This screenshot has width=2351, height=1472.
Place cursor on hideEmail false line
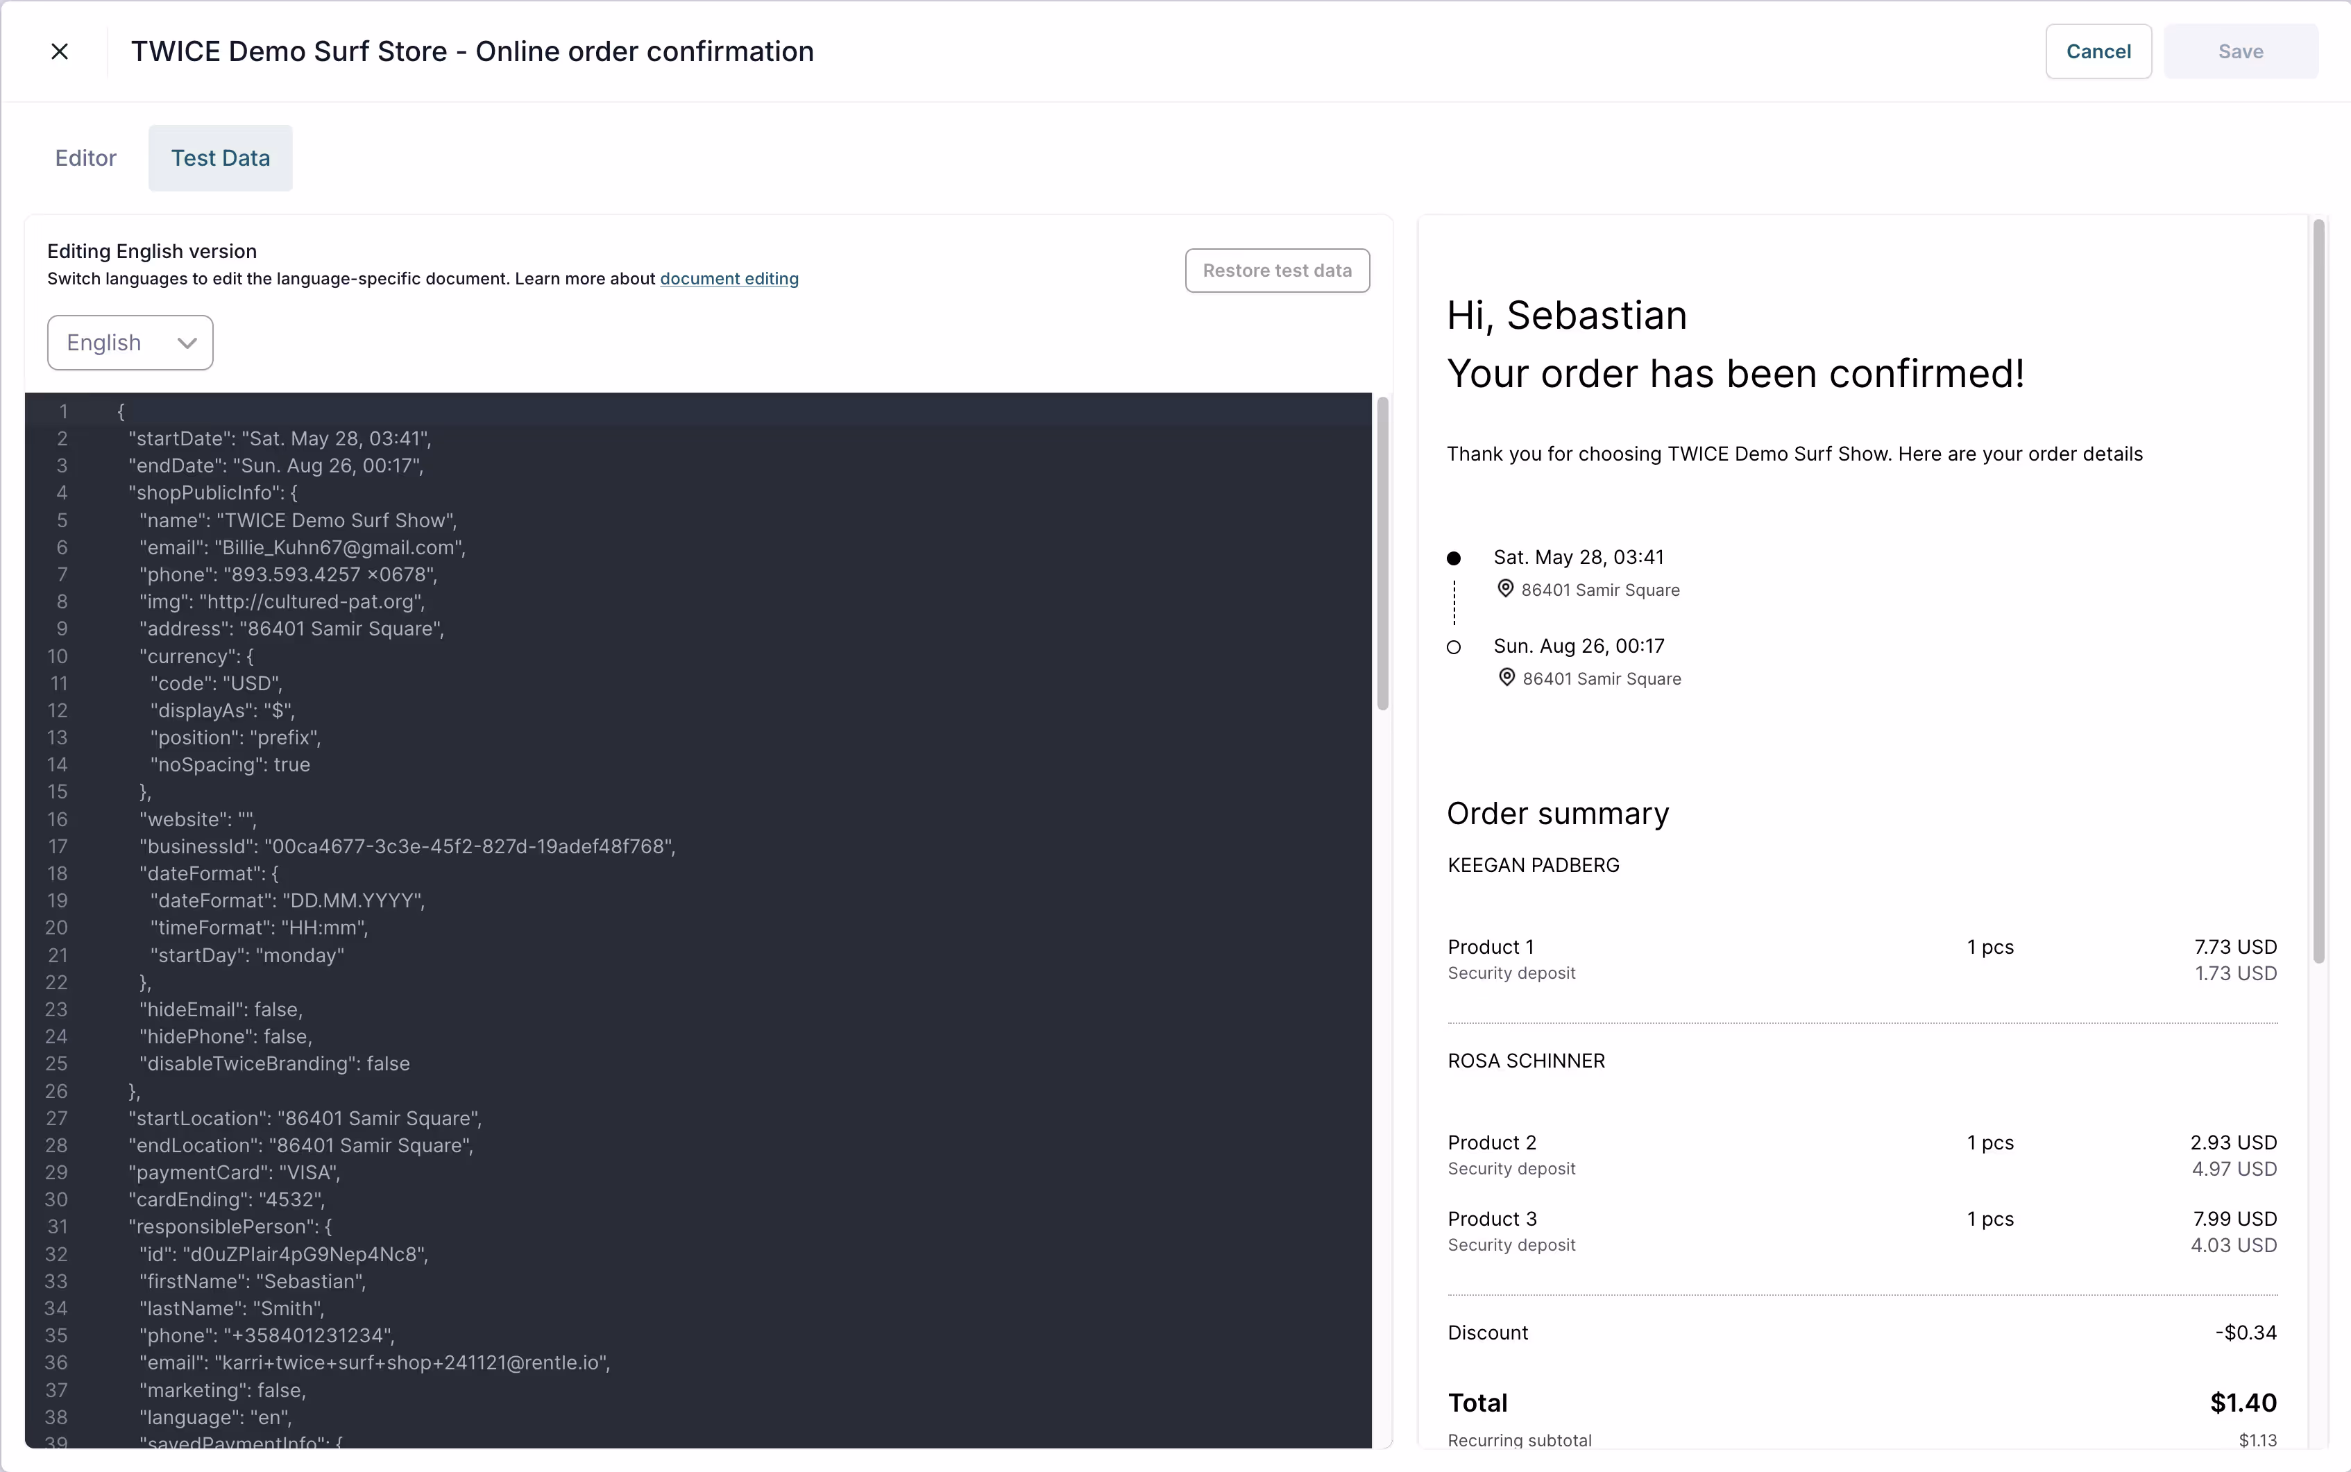221,1009
